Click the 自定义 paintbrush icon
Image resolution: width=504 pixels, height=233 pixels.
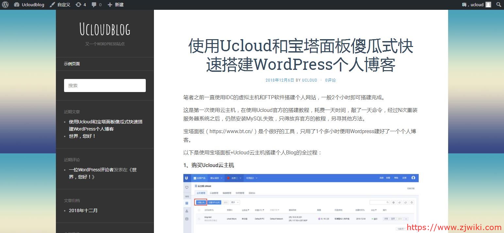(x=52, y=5)
